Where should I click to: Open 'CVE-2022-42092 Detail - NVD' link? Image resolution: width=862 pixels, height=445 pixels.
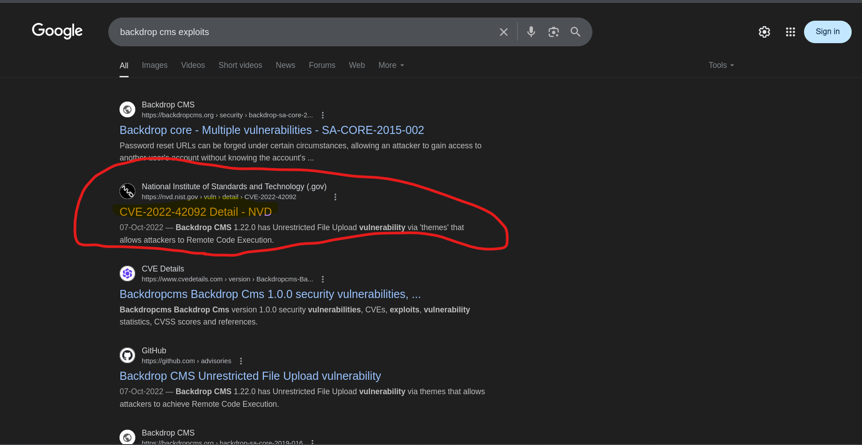196,212
